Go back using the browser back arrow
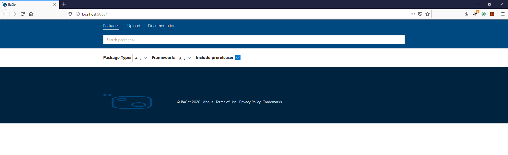508x155 pixels. pos(5,14)
